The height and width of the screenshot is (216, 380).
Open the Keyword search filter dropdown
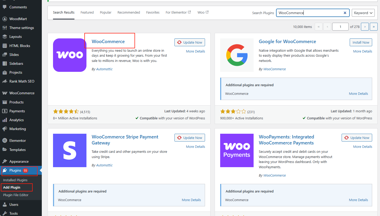click(363, 13)
